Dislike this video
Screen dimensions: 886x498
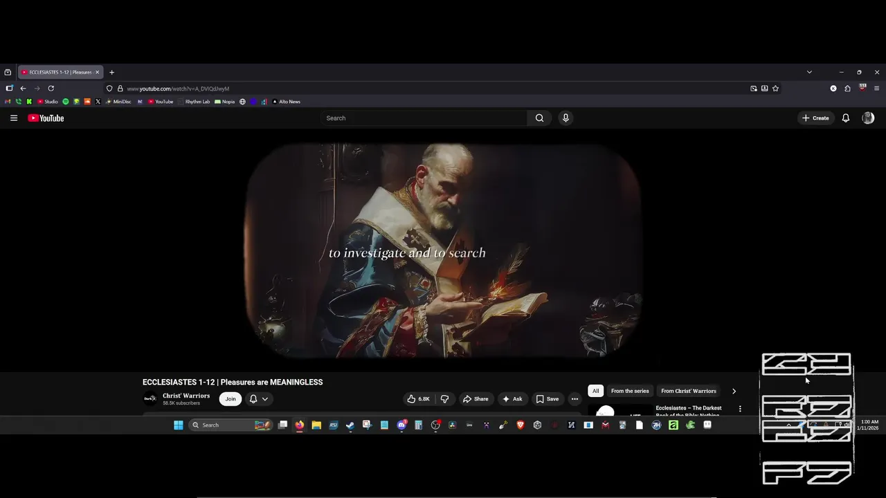(x=444, y=399)
